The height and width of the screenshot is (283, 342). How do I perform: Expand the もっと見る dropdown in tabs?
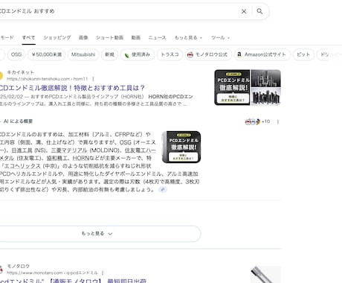pyautogui.click(x=188, y=37)
